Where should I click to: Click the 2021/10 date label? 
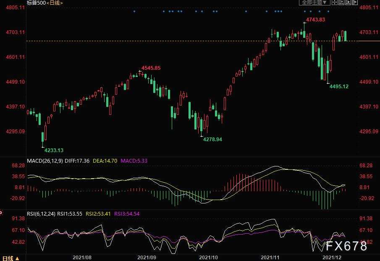[x=208, y=258]
